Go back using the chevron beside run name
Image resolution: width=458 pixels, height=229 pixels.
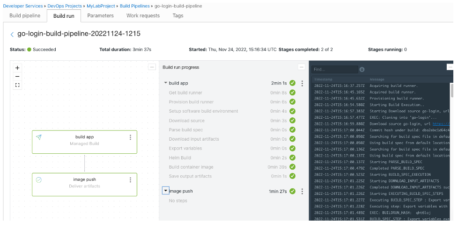coord(12,35)
